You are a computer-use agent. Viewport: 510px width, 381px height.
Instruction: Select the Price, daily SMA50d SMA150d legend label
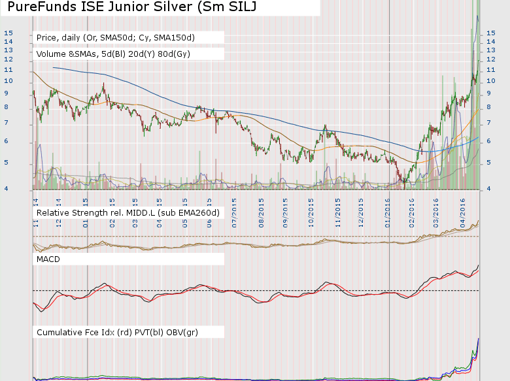116,38
